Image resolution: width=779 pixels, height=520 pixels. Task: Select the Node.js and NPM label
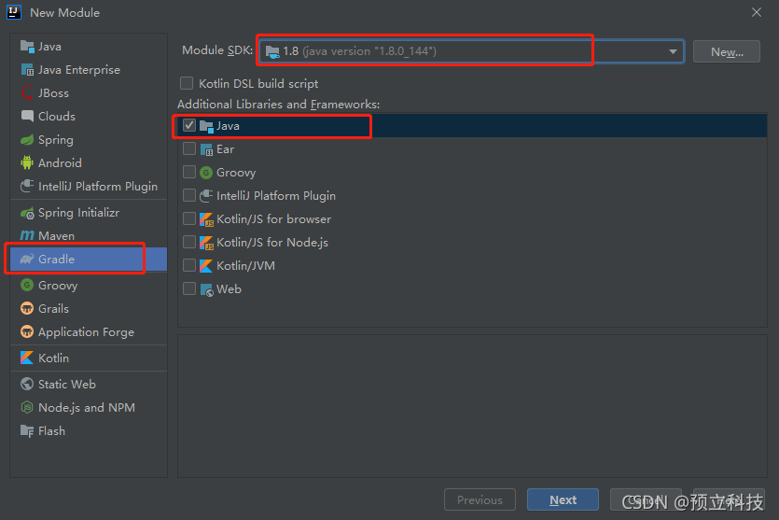pyautogui.click(x=87, y=408)
